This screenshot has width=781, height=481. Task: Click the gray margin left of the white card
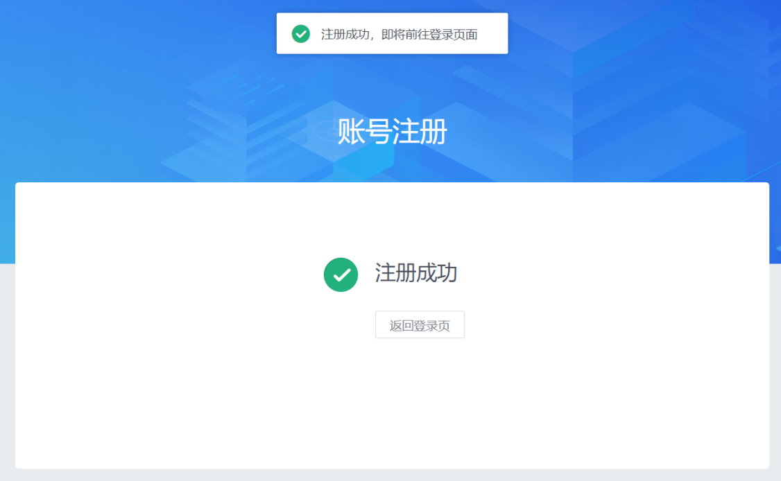[8, 369]
